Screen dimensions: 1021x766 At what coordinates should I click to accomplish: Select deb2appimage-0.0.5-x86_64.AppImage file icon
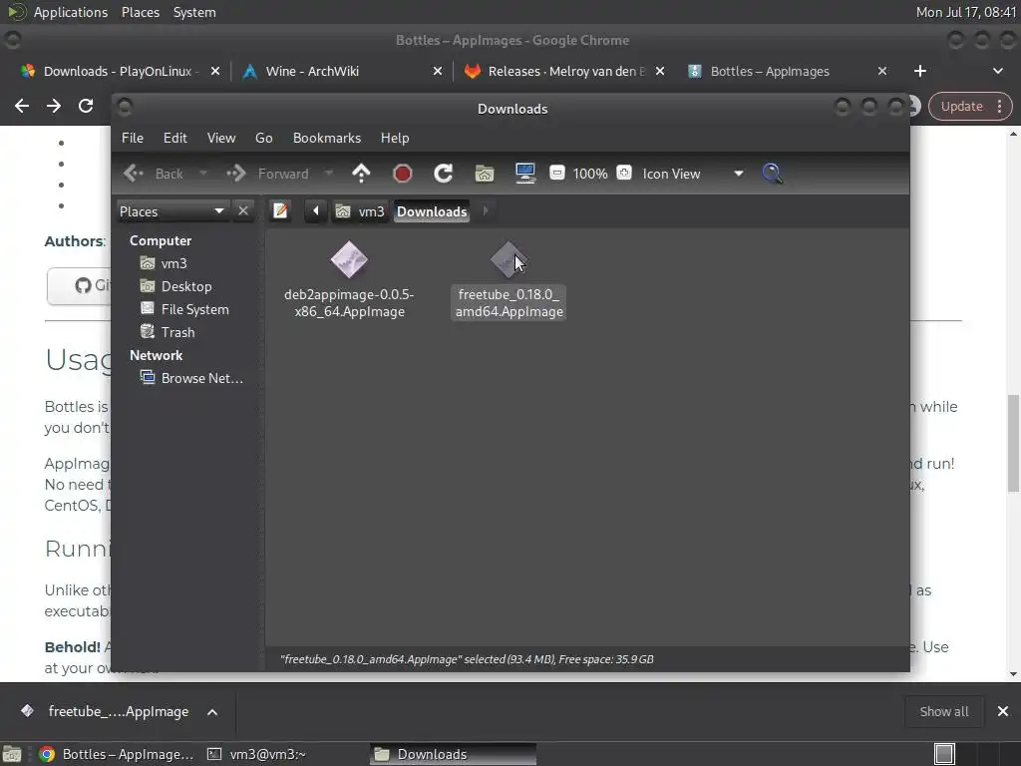[349, 259]
